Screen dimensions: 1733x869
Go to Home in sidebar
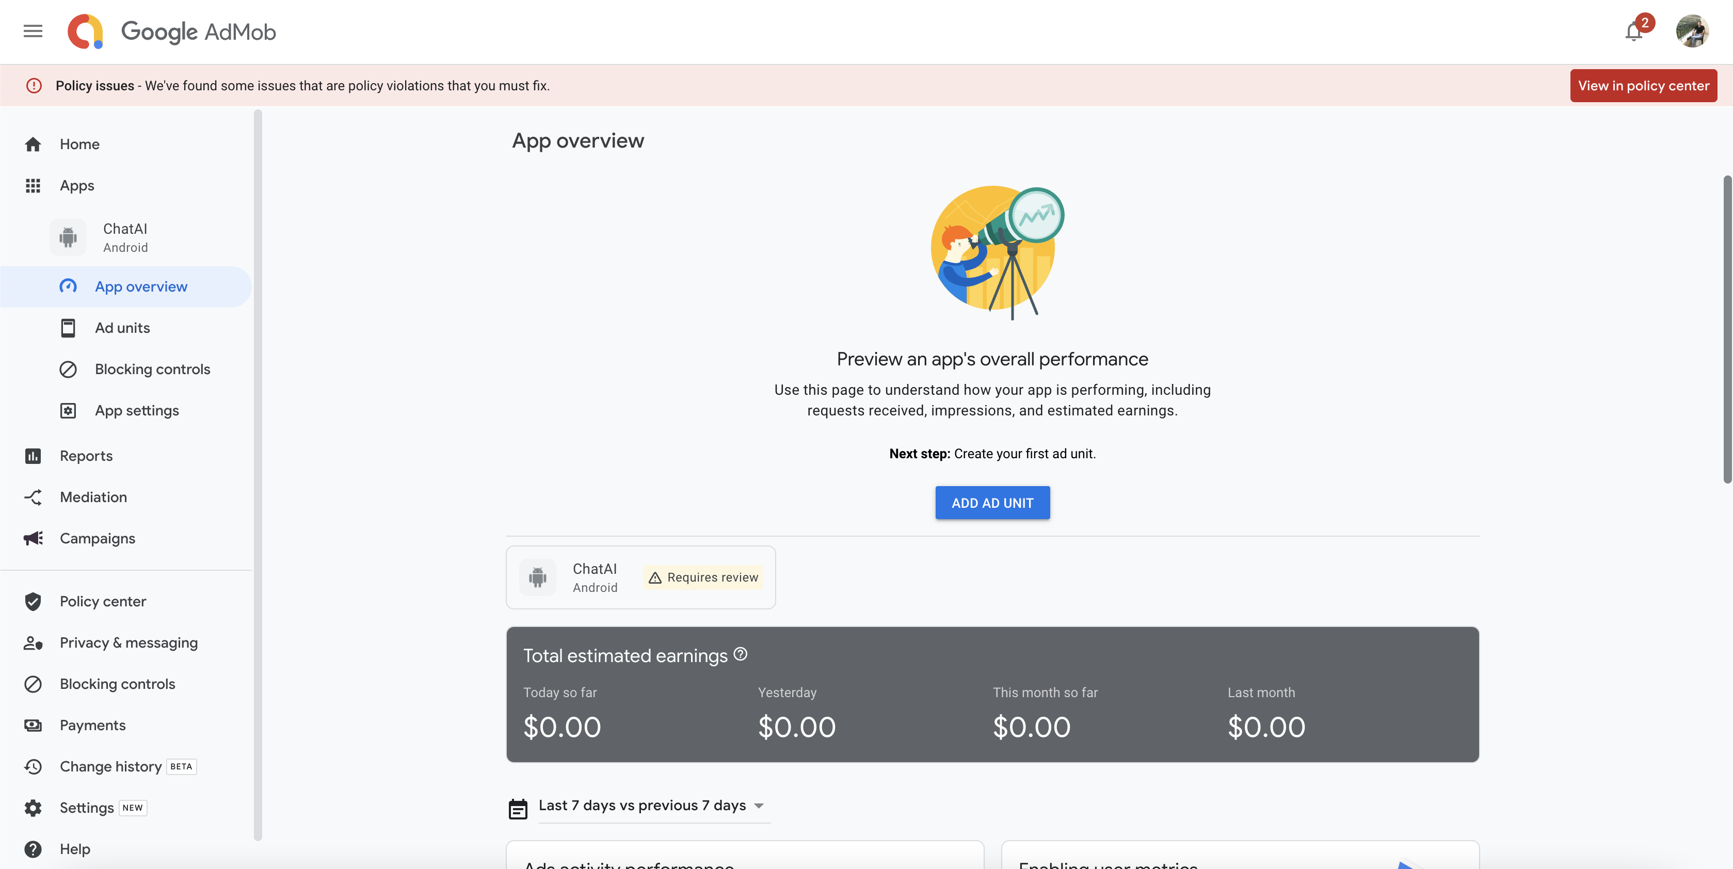(79, 144)
